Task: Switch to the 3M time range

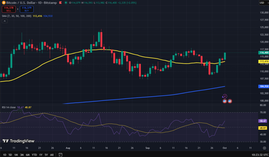Action: 22,155
